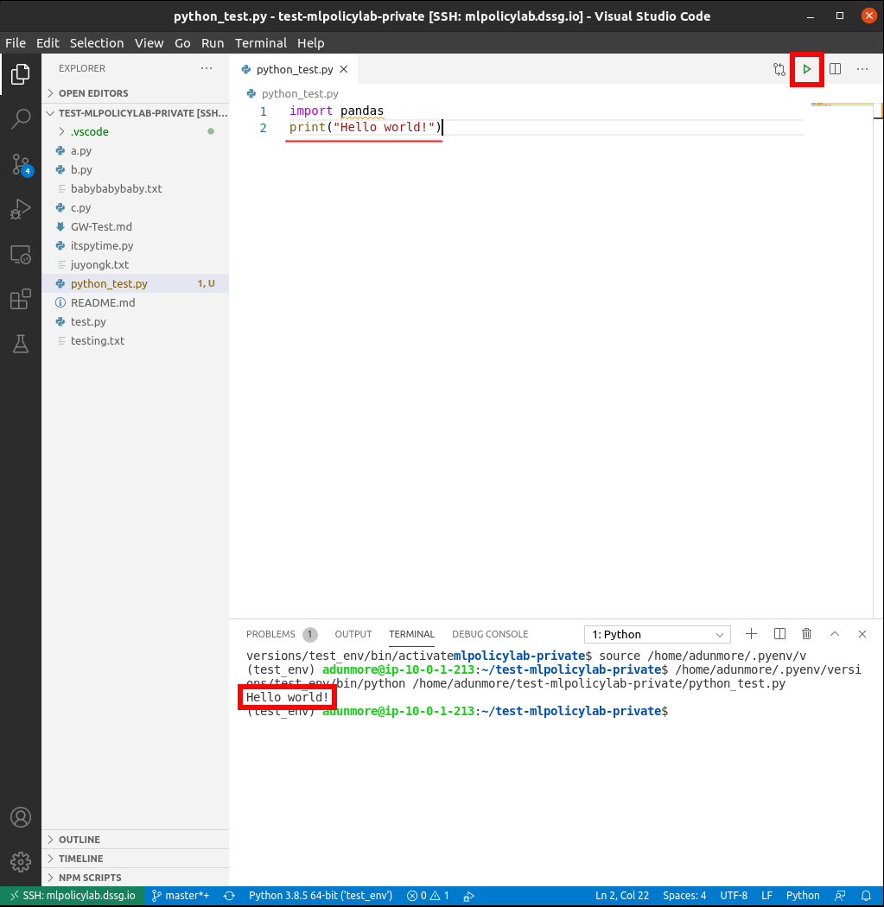The image size is (884, 907).
Task: Open the Terminal menu
Action: pos(260,43)
